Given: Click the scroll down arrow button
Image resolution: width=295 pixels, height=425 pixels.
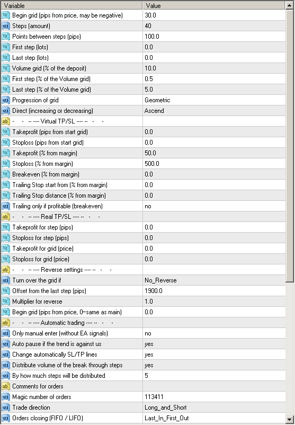Looking at the screenshot, I should (x=290, y=419).
